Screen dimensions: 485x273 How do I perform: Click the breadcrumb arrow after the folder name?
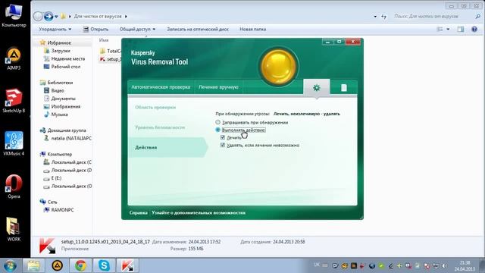pos(126,17)
